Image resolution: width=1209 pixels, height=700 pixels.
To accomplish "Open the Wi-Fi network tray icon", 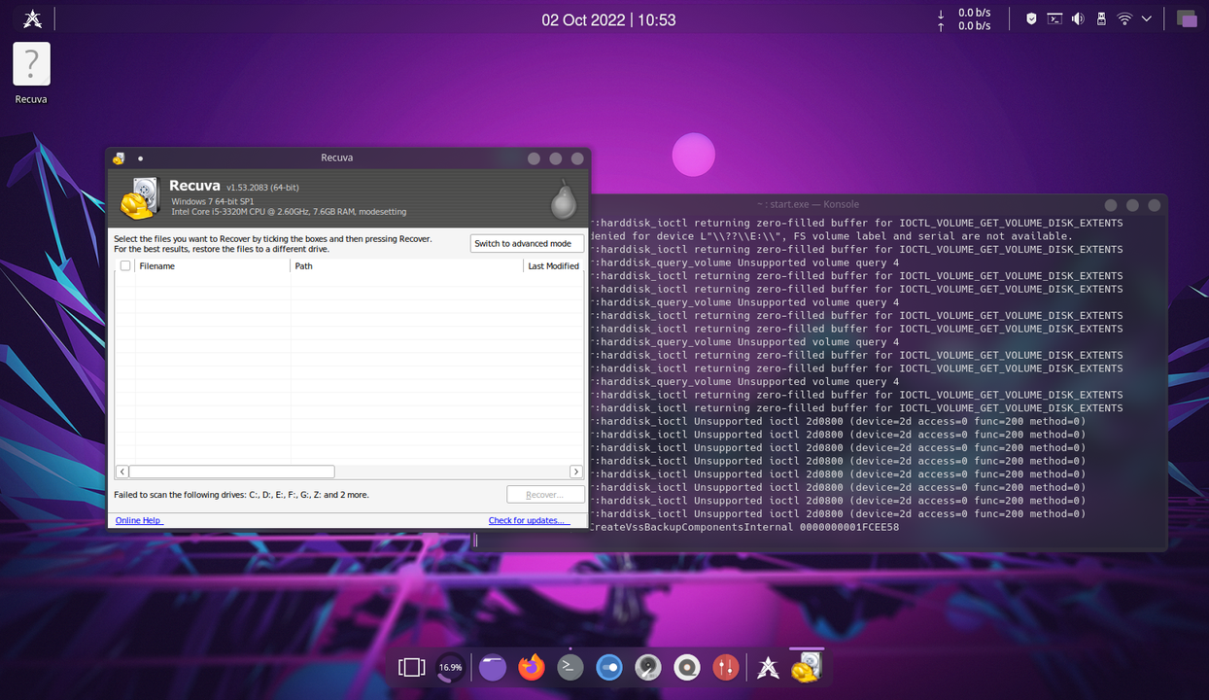I will coord(1124,18).
